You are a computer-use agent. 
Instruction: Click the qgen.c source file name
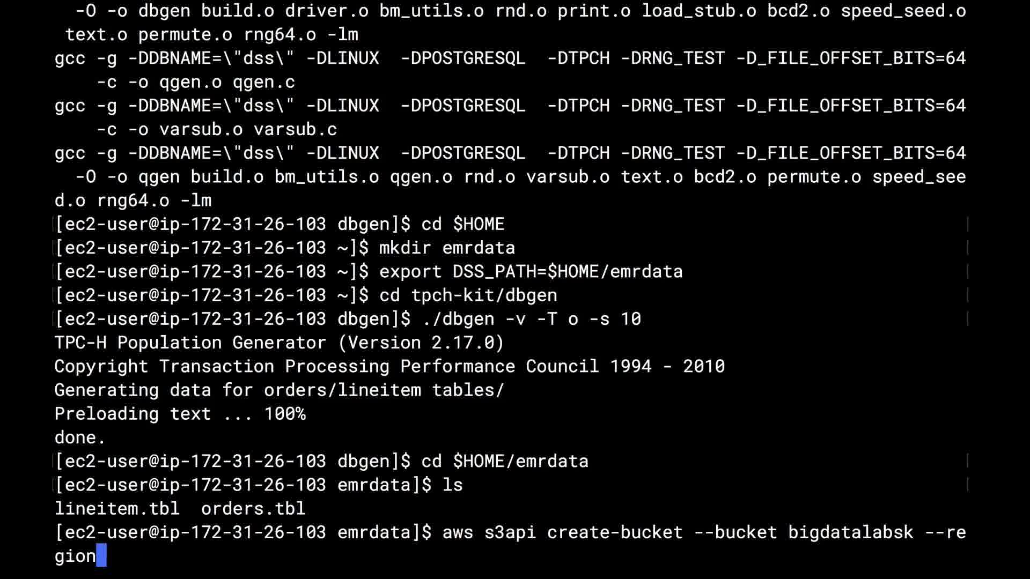click(263, 82)
